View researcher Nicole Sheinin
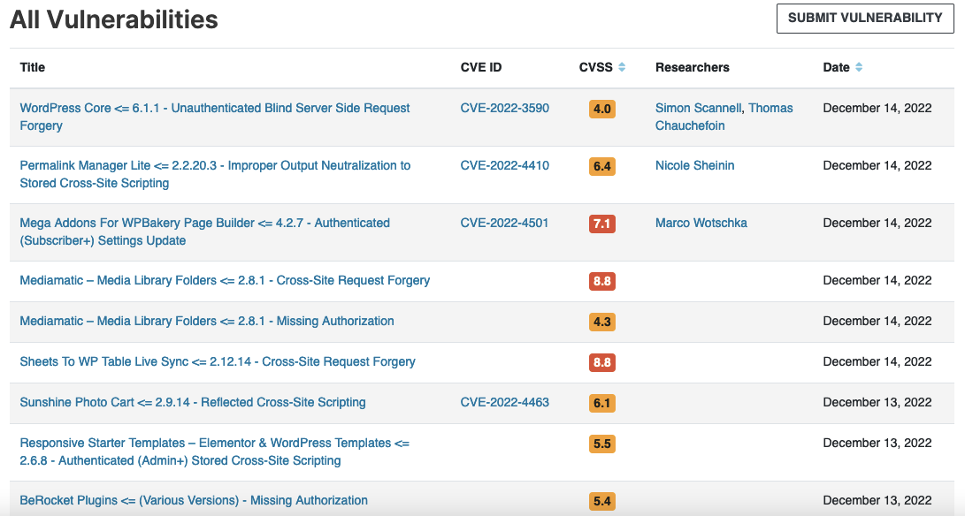This screenshot has height=516, width=965. pos(695,165)
